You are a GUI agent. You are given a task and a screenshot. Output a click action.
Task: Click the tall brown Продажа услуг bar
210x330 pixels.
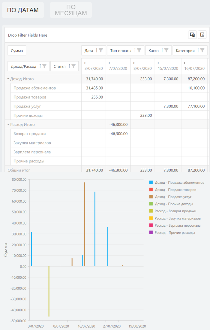coord(85,224)
